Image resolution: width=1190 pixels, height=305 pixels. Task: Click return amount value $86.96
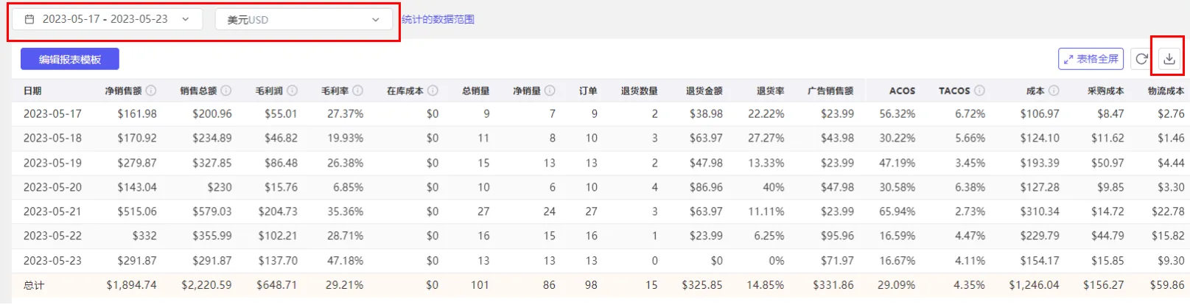tap(706, 187)
